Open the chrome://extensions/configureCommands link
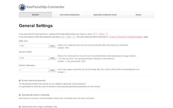The width and height of the screenshot is (173, 108). 129,36
